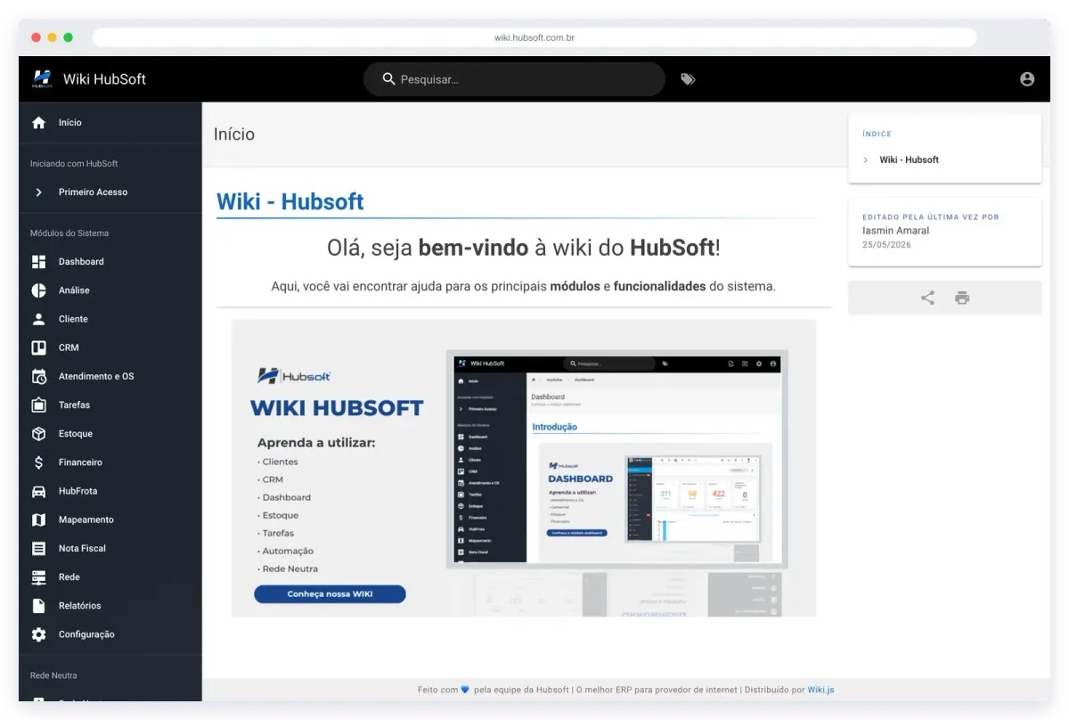Click the Atendimento e OS calendar icon
1069x720 pixels.
tap(38, 376)
